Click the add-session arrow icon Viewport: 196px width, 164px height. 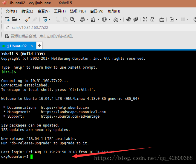pos(7,36)
